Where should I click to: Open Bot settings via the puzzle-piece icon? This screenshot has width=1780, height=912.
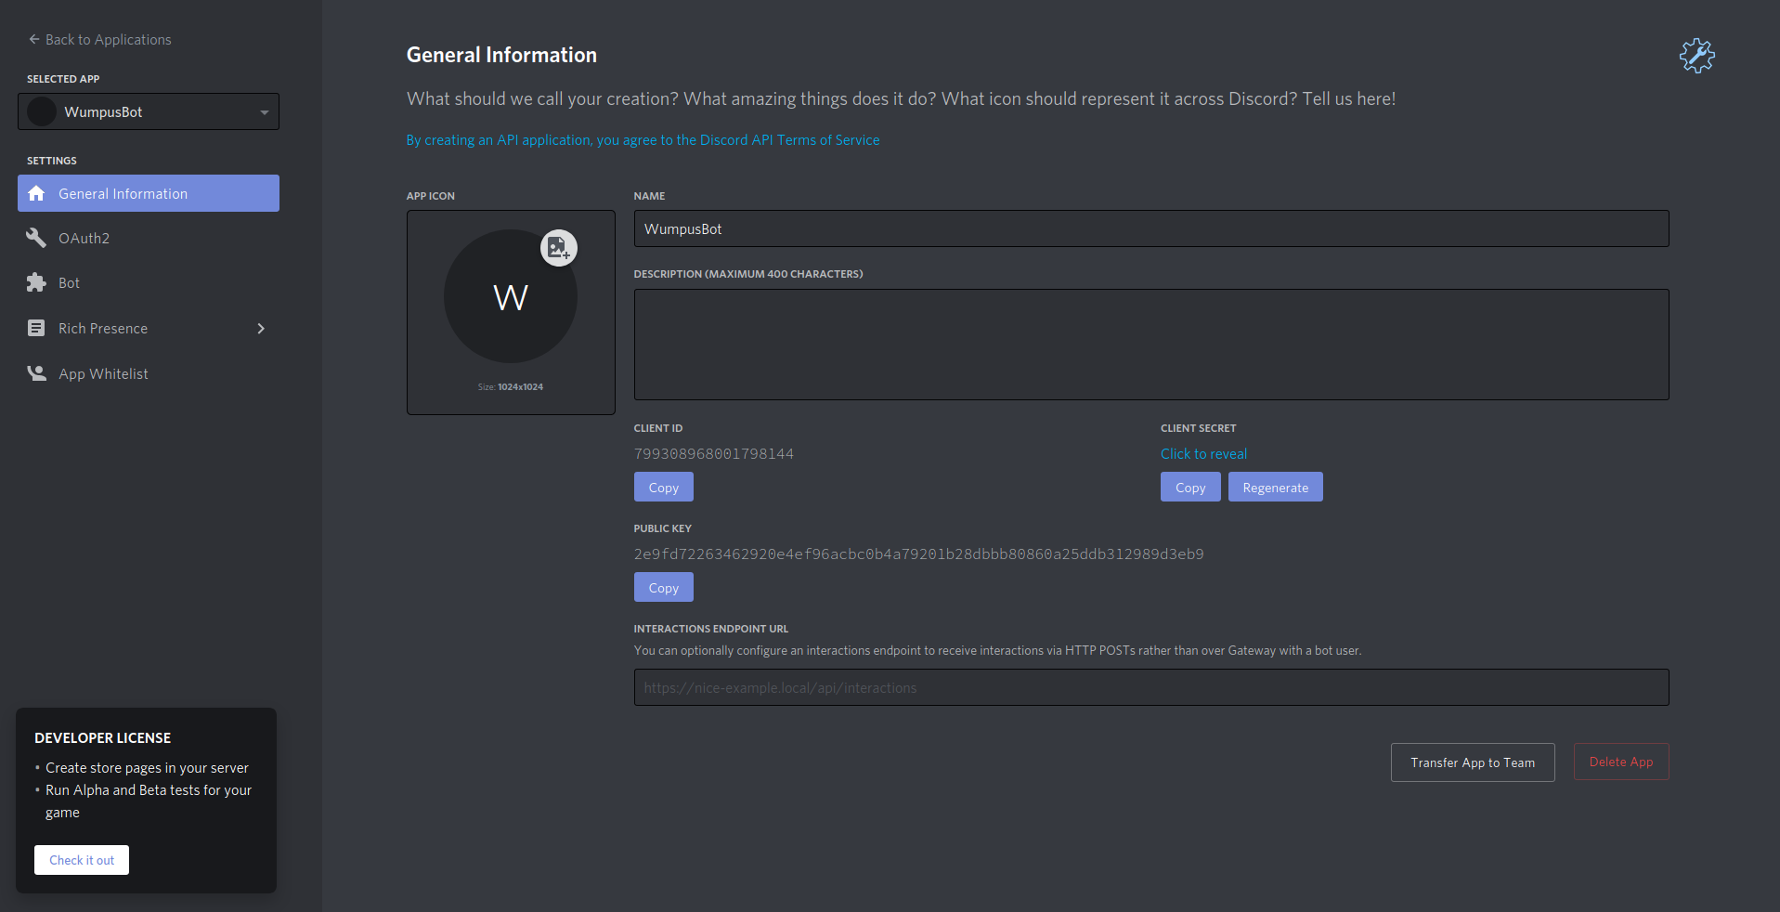(x=35, y=282)
